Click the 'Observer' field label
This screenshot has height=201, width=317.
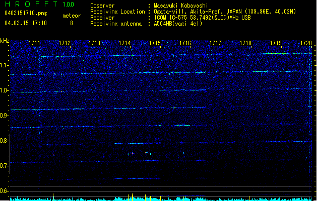click(x=102, y=6)
